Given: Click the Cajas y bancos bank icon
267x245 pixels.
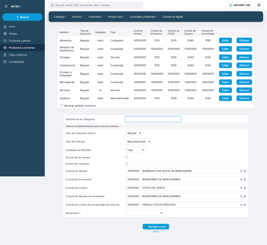Looking at the screenshot, I should pos(5,55).
